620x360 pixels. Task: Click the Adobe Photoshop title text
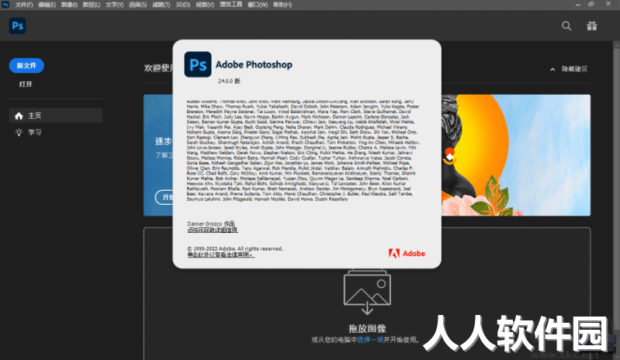(254, 64)
